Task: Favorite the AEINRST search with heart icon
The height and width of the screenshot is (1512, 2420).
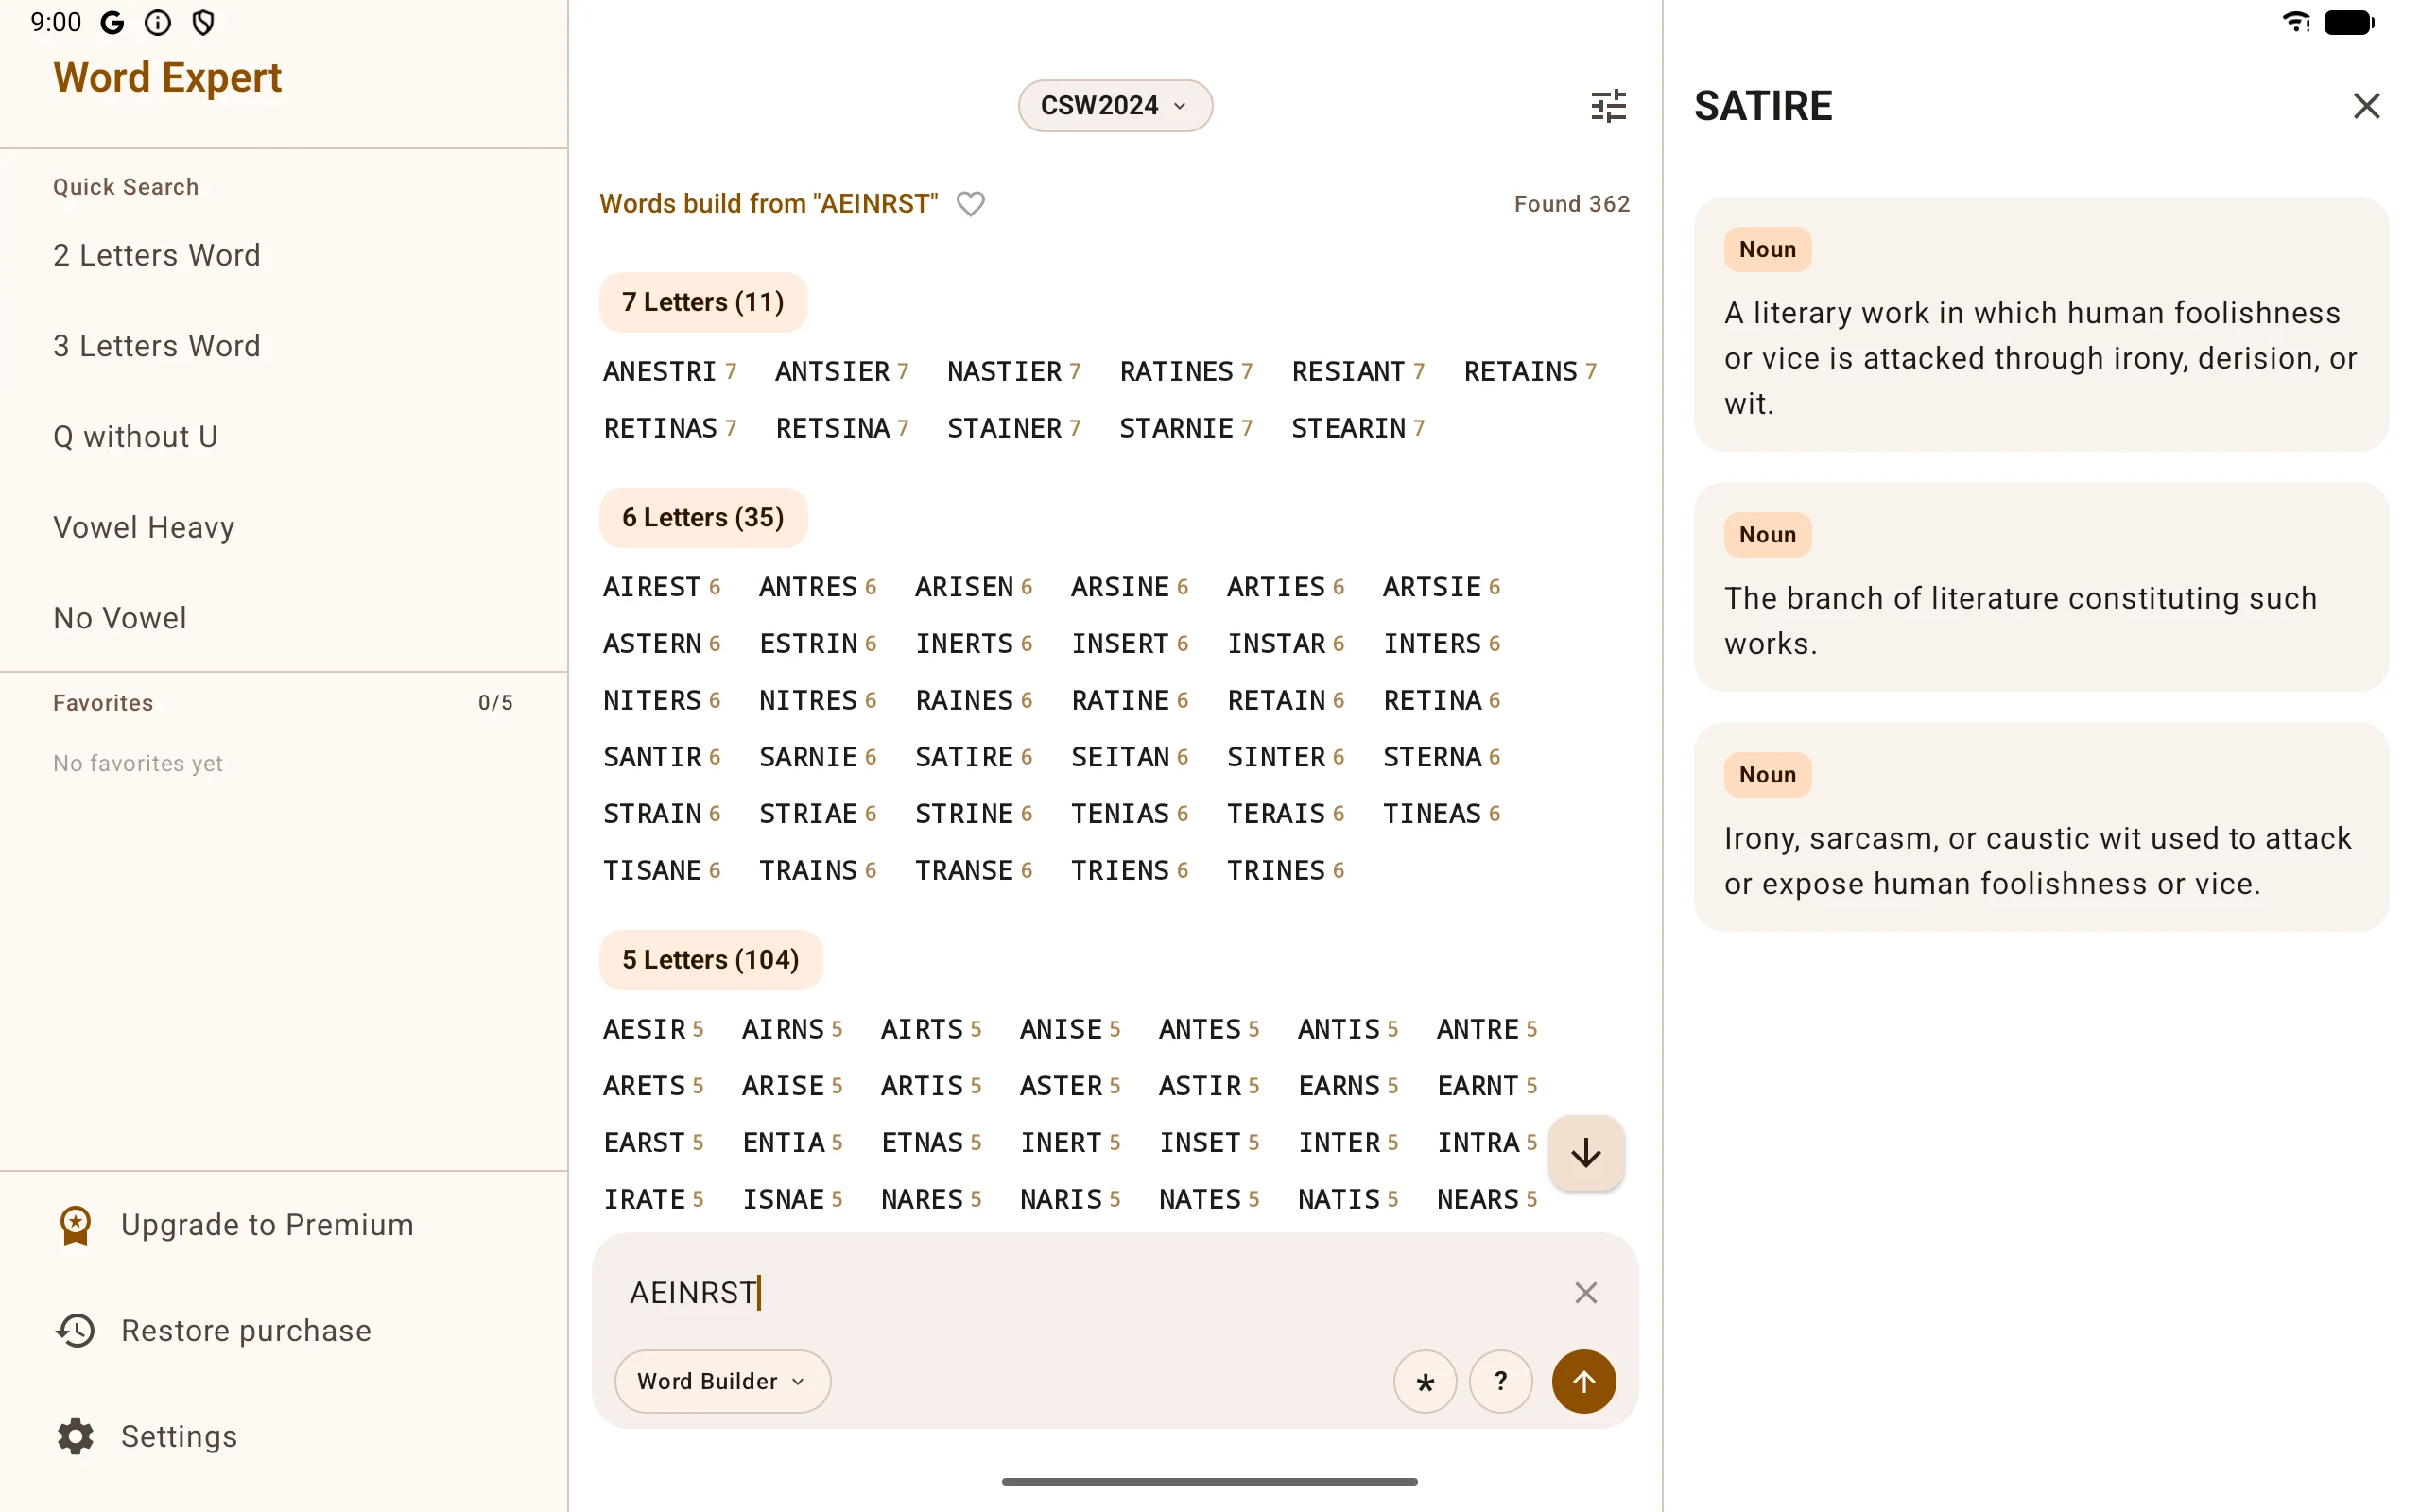Action: coord(970,204)
